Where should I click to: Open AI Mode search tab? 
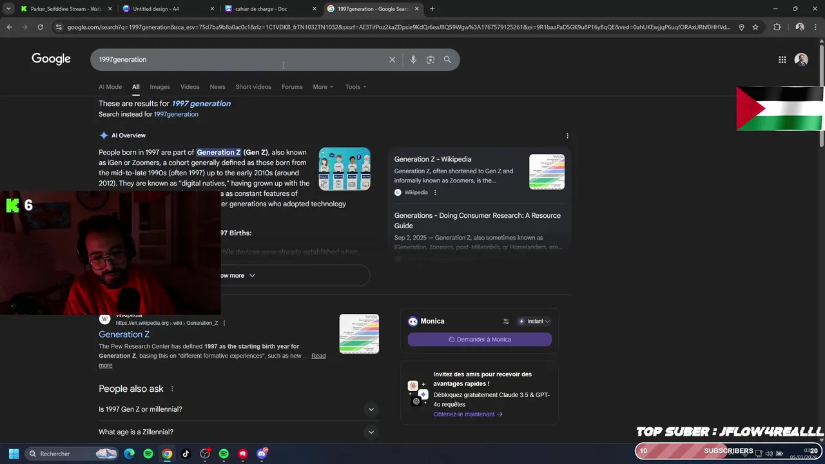click(x=110, y=87)
